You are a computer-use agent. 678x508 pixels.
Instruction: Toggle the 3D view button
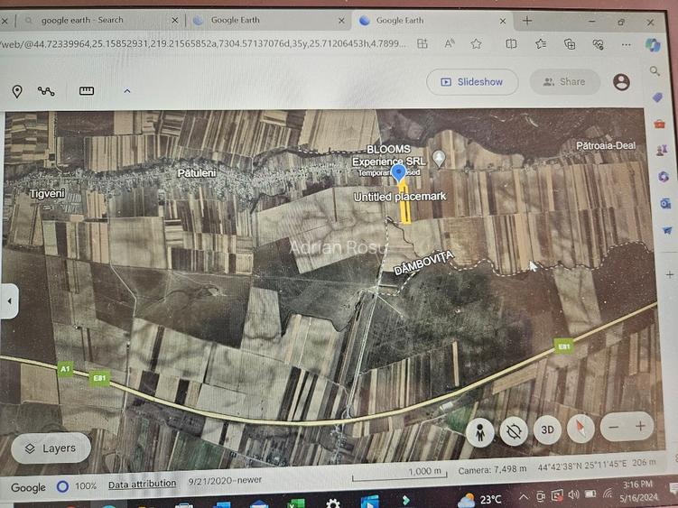coord(546,429)
